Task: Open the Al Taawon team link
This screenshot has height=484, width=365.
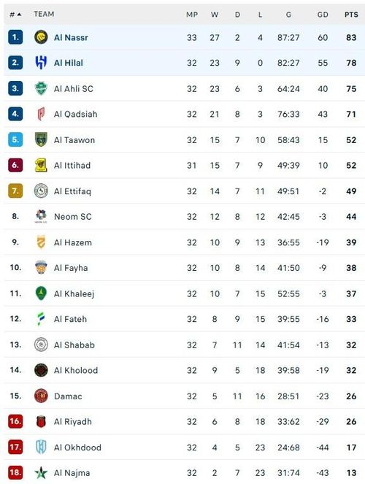Action: (74, 140)
